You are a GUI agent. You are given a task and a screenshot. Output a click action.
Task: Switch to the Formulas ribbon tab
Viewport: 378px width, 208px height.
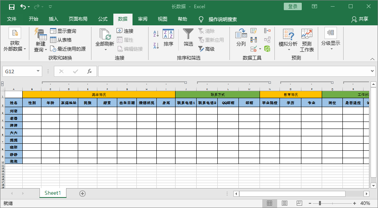point(103,19)
